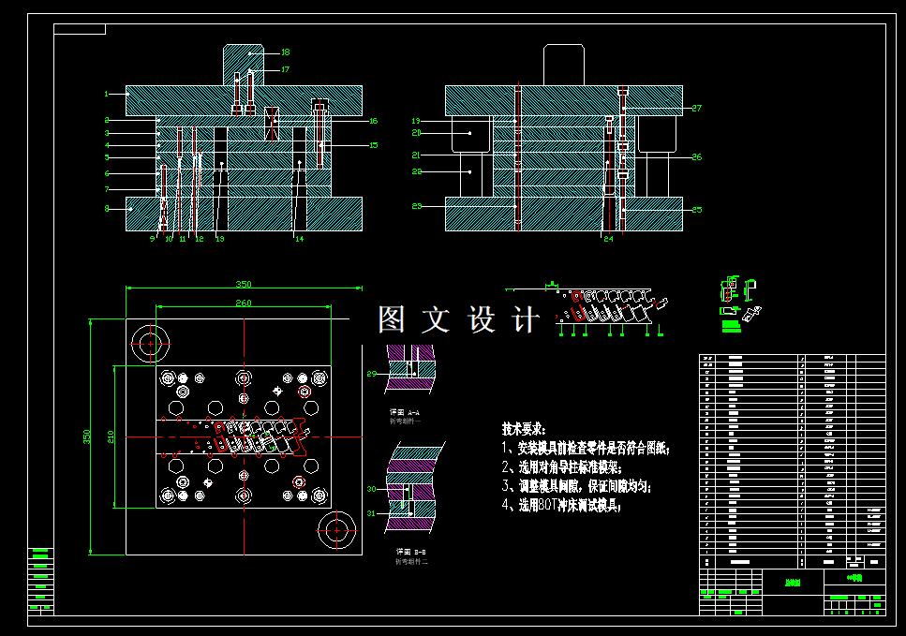Click the lower-right guide post circle in plan view
The width and height of the screenshot is (906, 636).
coord(337,530)
